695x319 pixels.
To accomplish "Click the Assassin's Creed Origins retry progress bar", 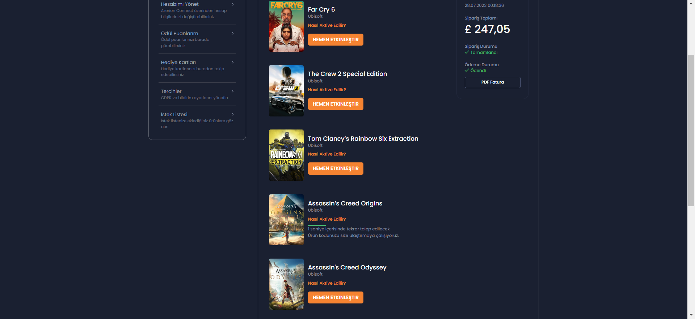I will pos(317,225).
